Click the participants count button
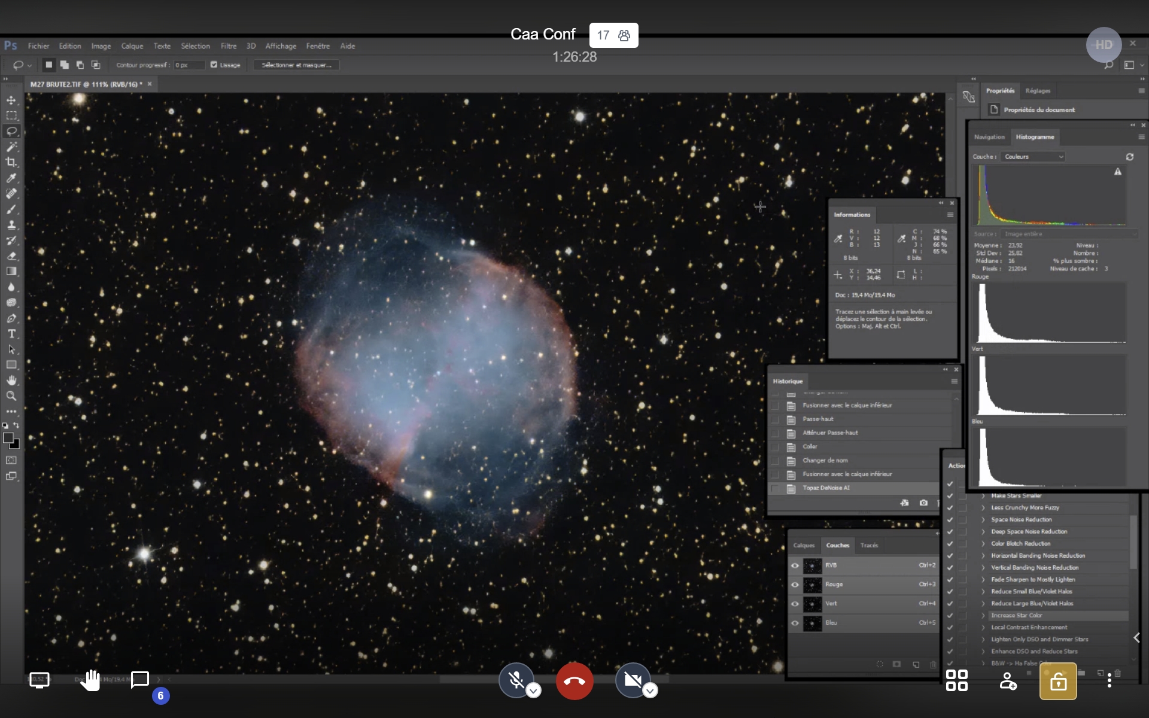This screenshot has width=1149, height=718. coord(613,35)
